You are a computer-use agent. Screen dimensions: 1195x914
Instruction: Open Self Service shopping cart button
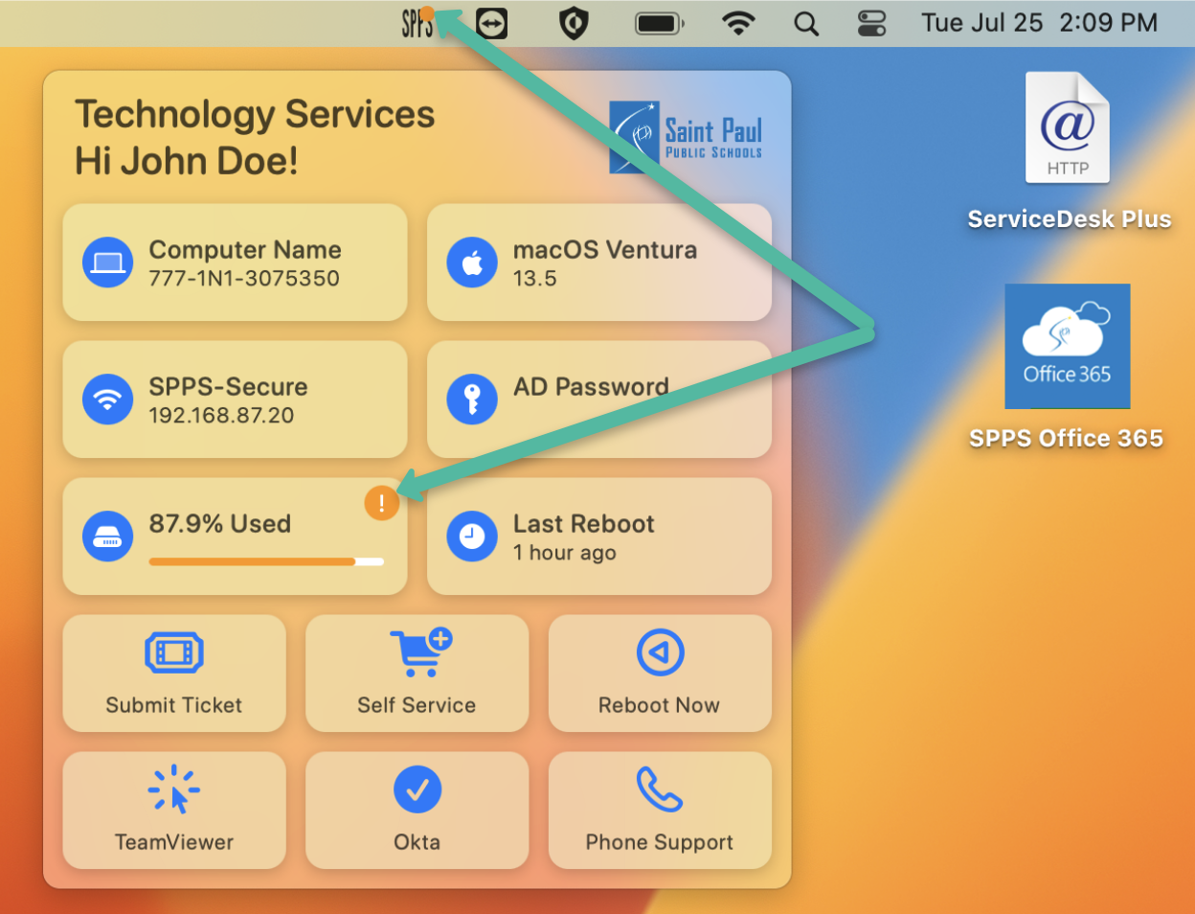tap(417, 674)
